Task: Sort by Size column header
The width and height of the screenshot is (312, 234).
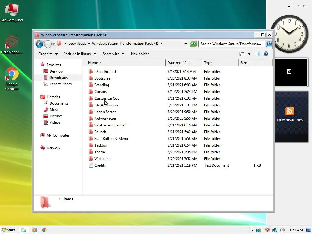Action: [x=251, y=63]
